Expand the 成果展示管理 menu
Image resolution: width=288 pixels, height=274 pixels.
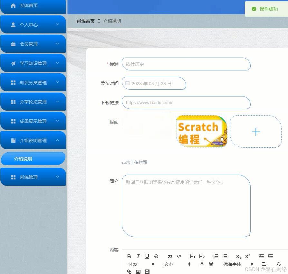33,121
